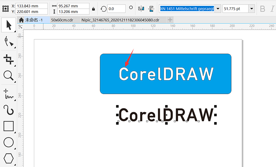Click the X position field
The width and height of the screenshot is (276, 167).
tap(32, 6)
